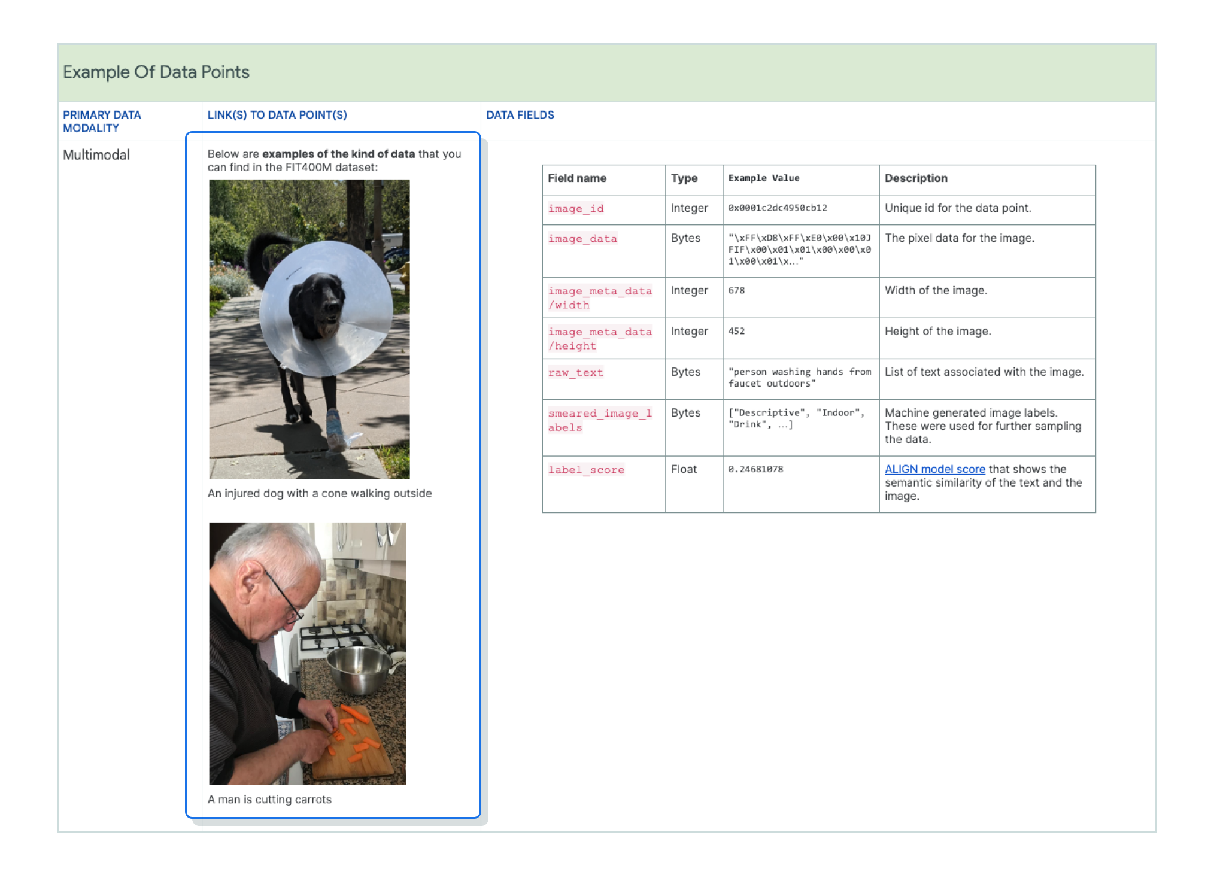The image size is (1214, 878).
Task: Click the 'Below are examples of the kind' intro text
Action: 334,160
